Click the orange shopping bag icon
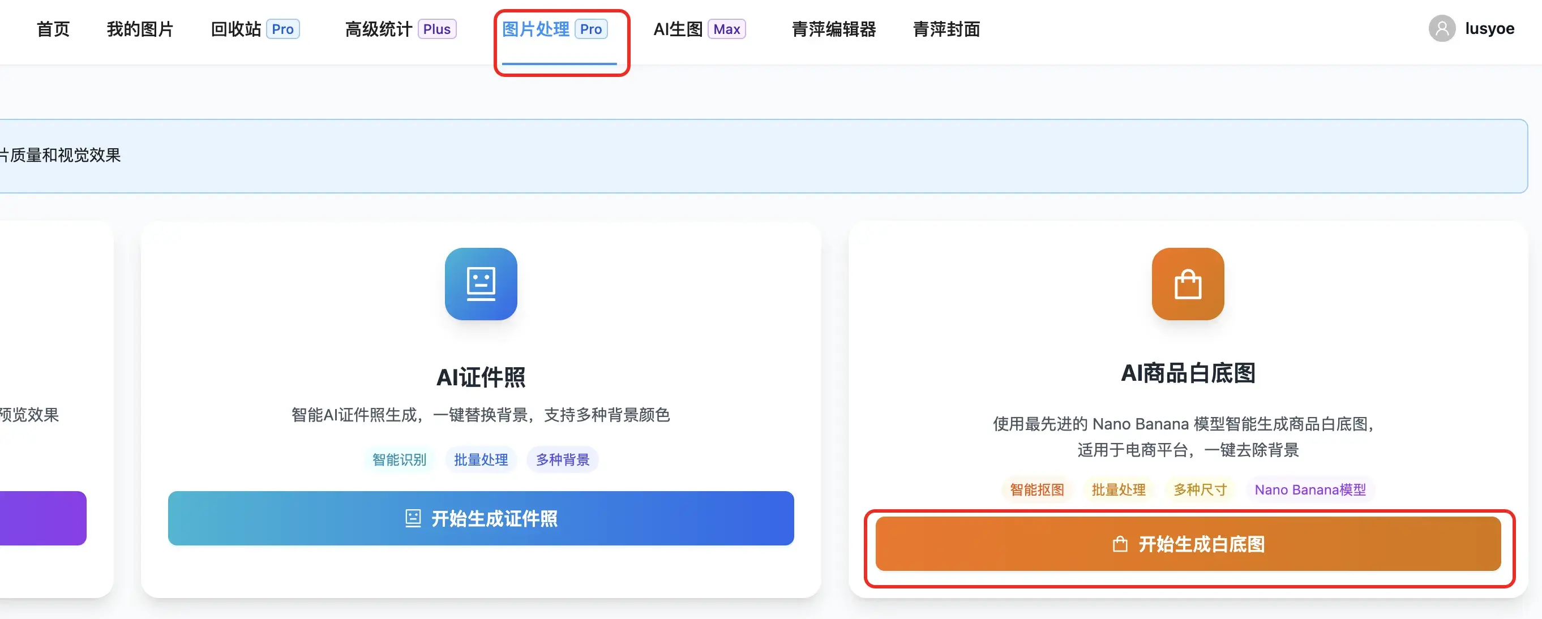 [x=1188, y=283]
